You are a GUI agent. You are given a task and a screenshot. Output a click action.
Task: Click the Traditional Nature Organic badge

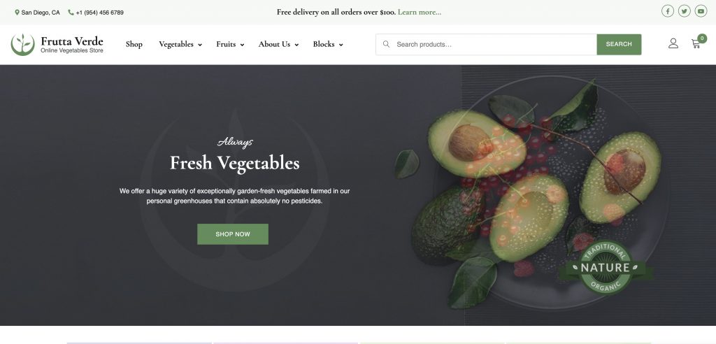tap(606, 268)
